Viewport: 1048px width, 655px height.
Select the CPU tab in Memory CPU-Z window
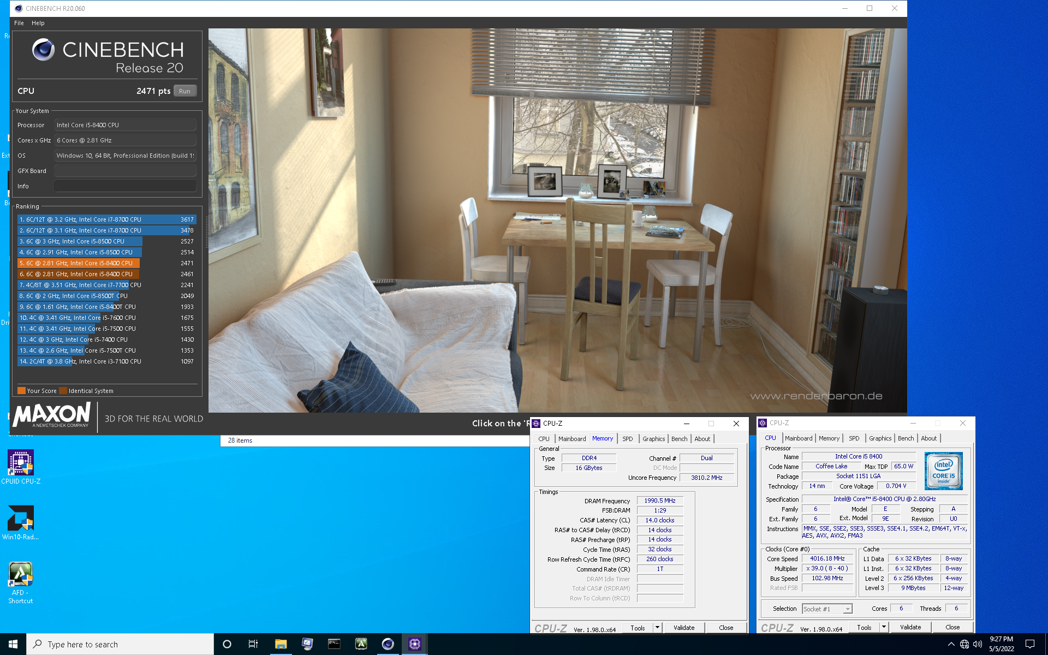(x=544, y=439)
